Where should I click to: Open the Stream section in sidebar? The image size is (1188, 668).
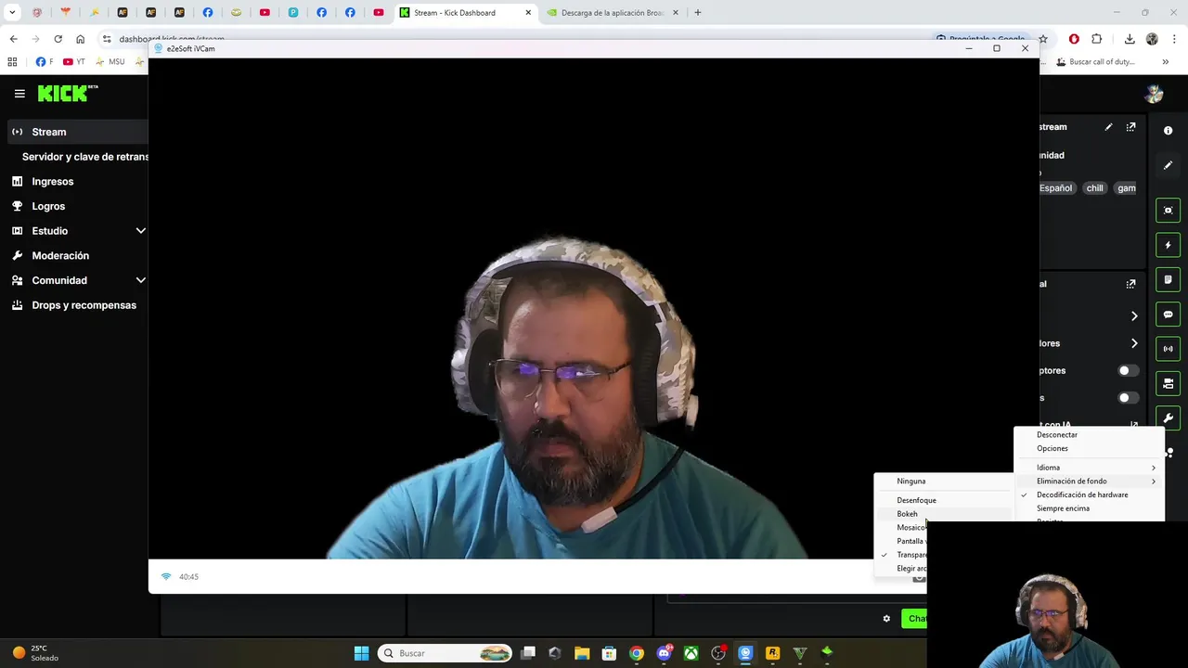click(x=77, y=132)
